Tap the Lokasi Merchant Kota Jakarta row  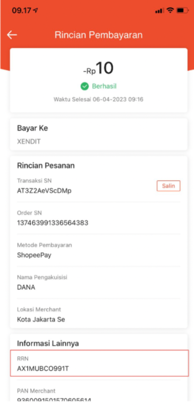coord(99,314)
